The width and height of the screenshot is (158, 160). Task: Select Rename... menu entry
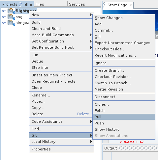(x=61, y=95)
